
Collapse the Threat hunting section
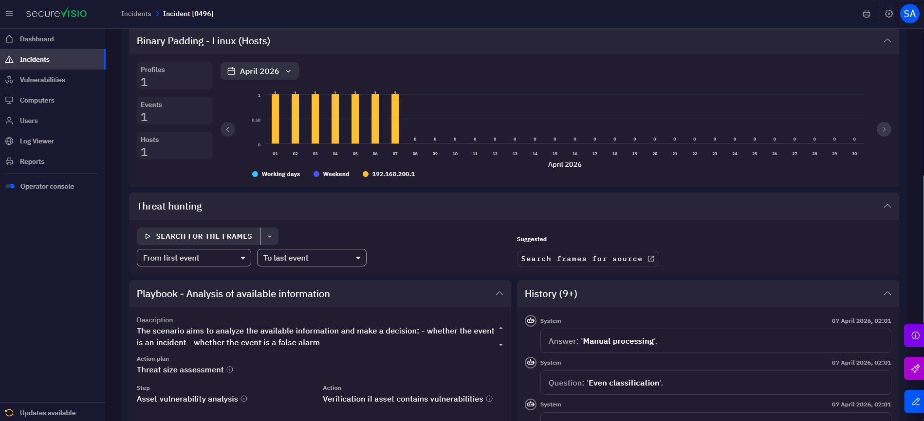887,206
